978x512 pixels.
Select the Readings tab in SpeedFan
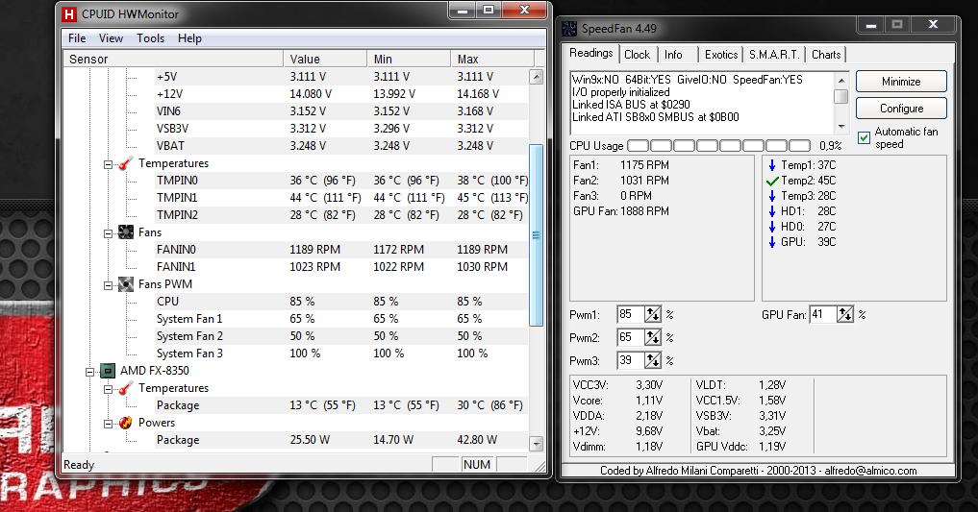tap(590, 53)
